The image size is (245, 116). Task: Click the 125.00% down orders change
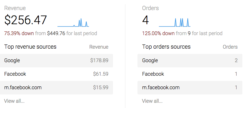point(158,33)
